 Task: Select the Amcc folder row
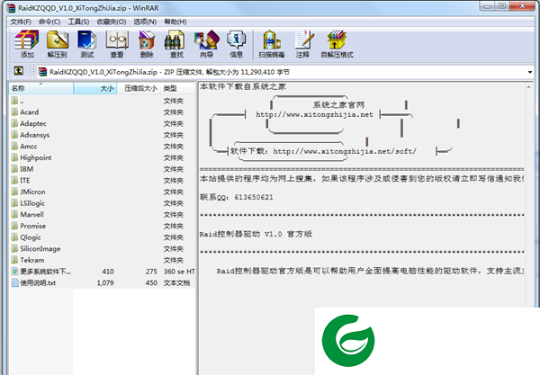pos(103,147)
